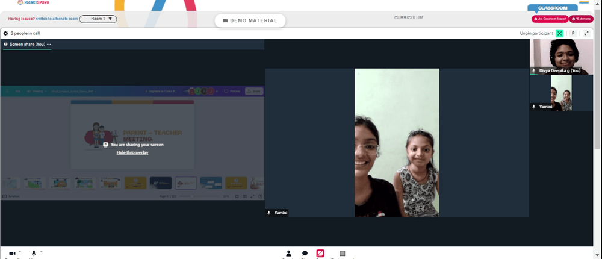
Task: Click the Share button in shared Canva window
Action: pos(254,91)
